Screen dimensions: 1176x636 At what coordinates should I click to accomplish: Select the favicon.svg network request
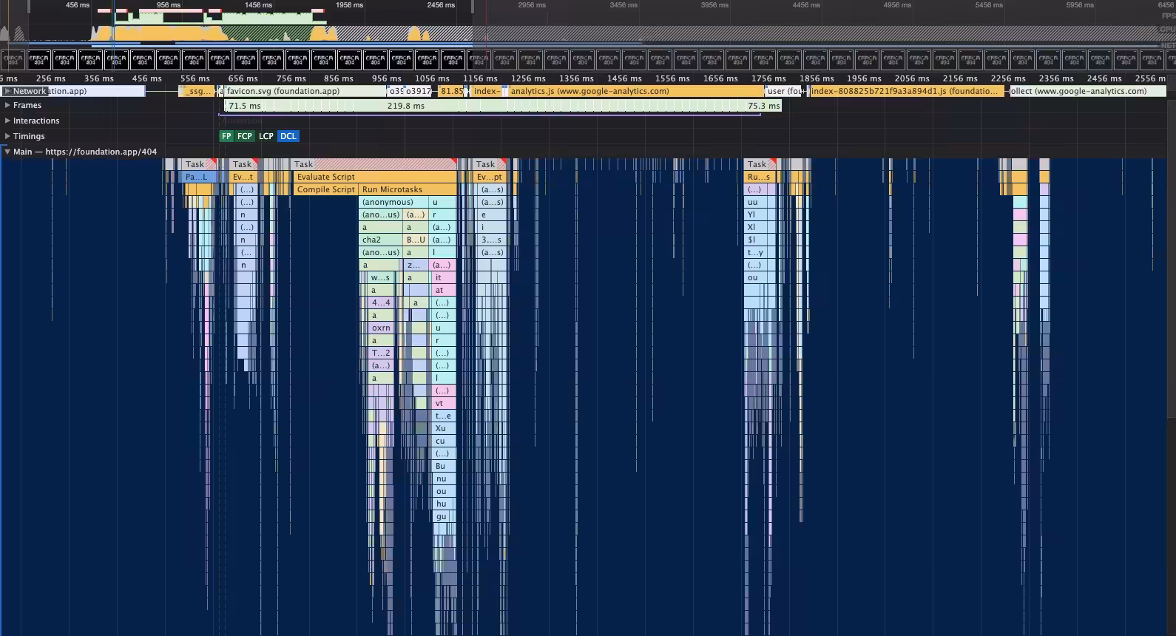point(305,91)
